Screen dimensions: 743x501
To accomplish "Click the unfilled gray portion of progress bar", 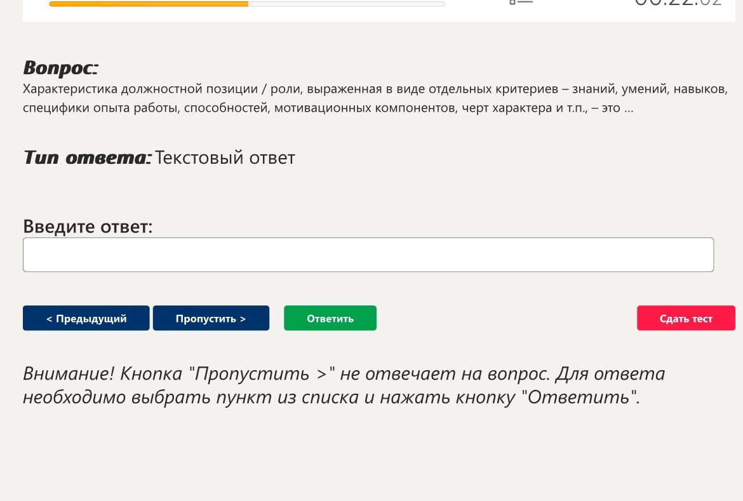I will (x=346, y=4).
